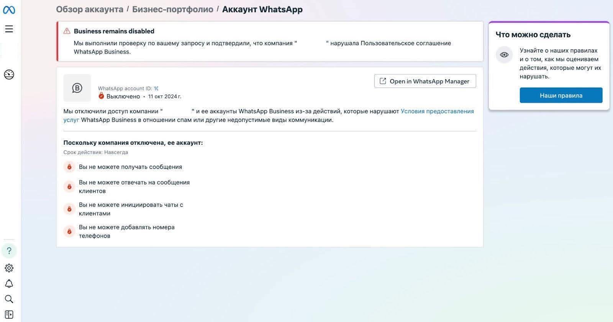Viewport: 613px width, 322px height.
Task: Open the Help question mark icon
Action: [x=9, y=251]
